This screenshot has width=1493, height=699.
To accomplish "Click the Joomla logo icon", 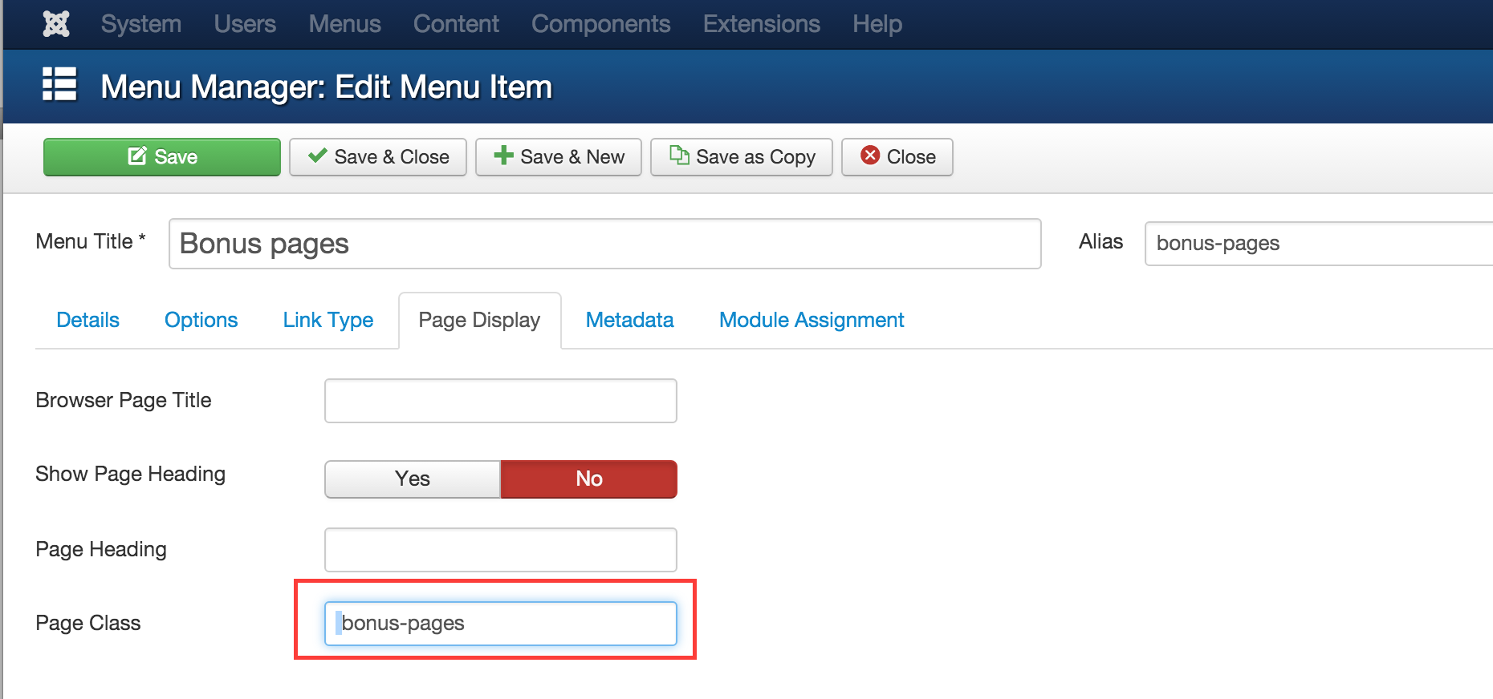I will pyautogui.click(x=56, y=24).
